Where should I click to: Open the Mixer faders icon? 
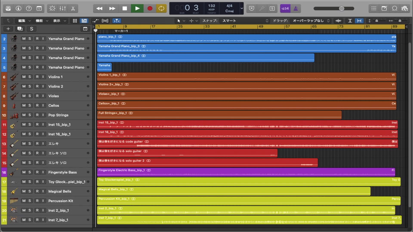(63, 9)
